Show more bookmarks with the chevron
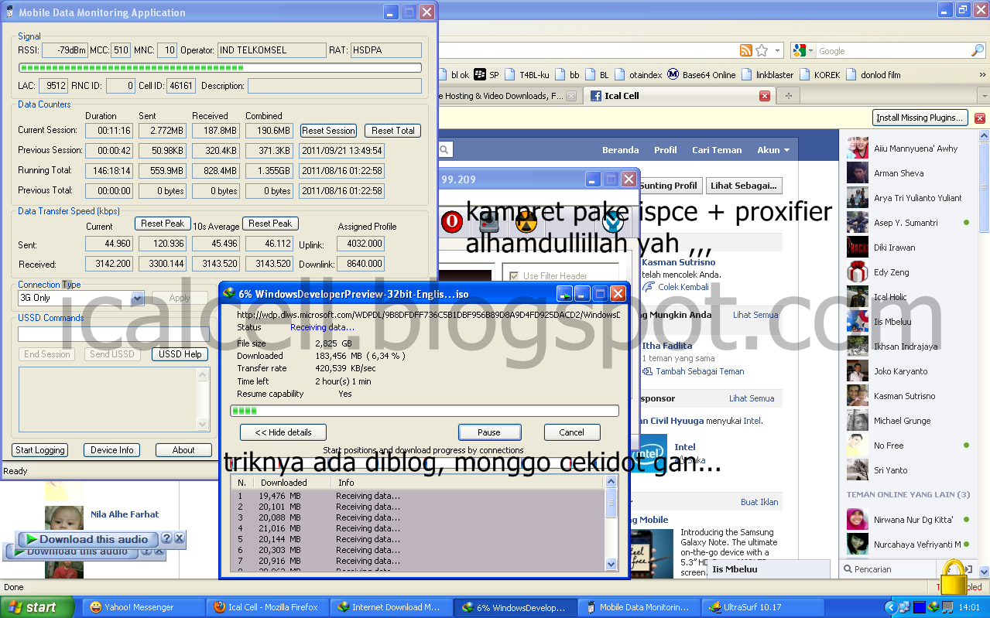The height and width of the screenshot is (618, 990). tap(982, 75)
